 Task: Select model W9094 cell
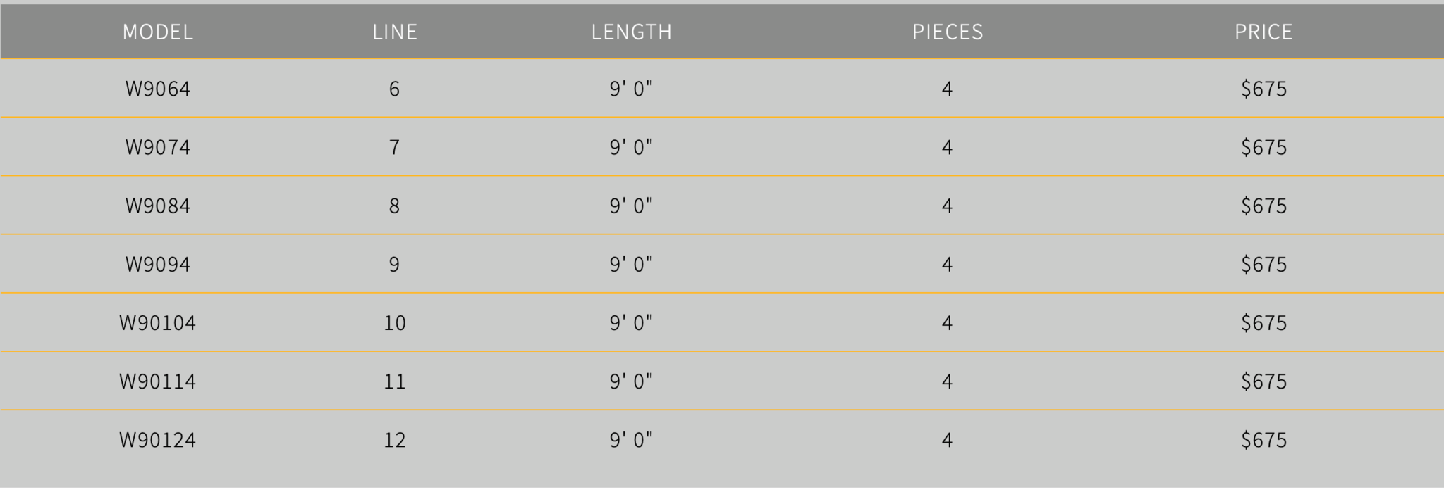click(x=158, y=264)
